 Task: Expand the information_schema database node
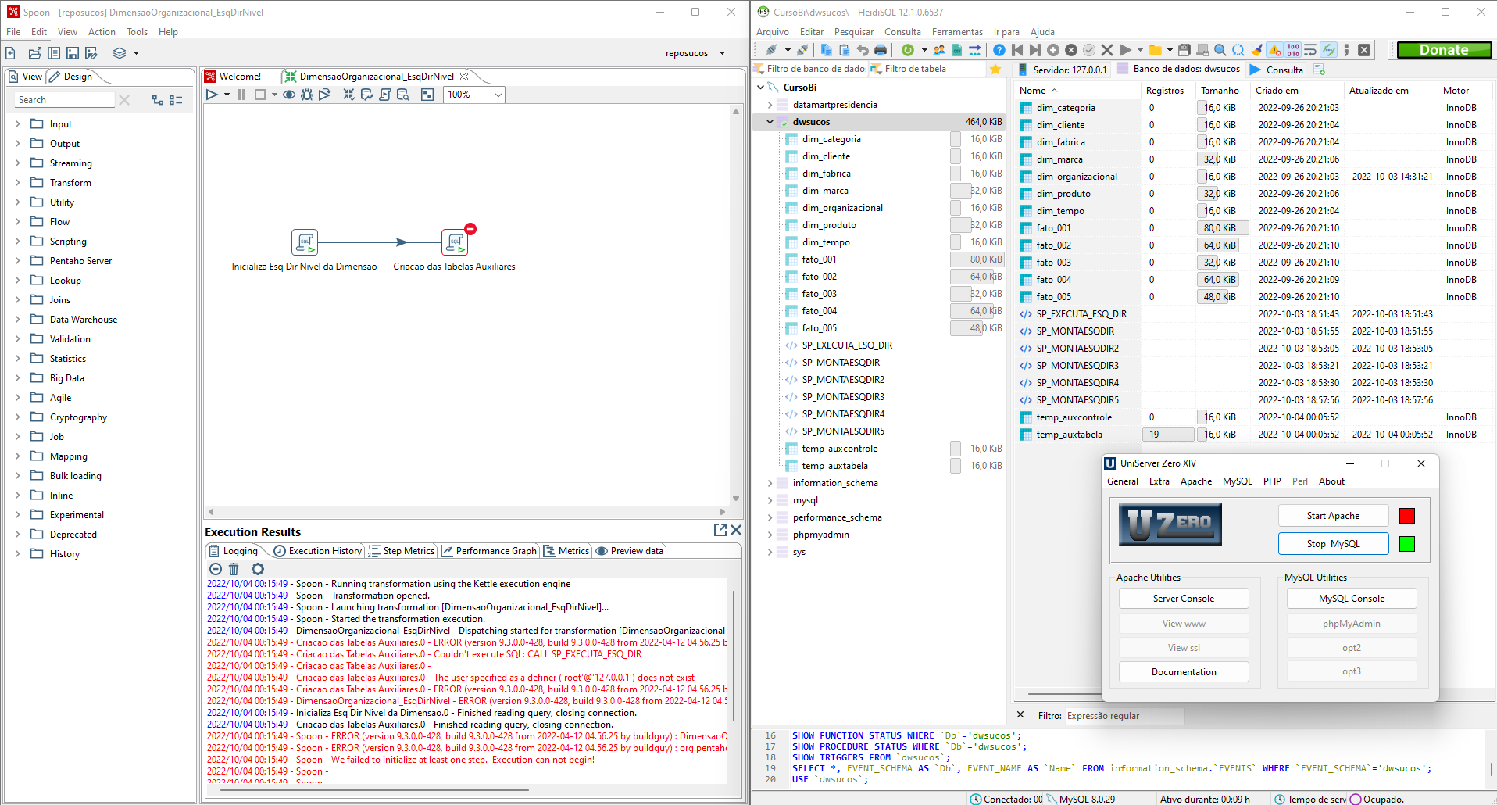pos(770,483)
